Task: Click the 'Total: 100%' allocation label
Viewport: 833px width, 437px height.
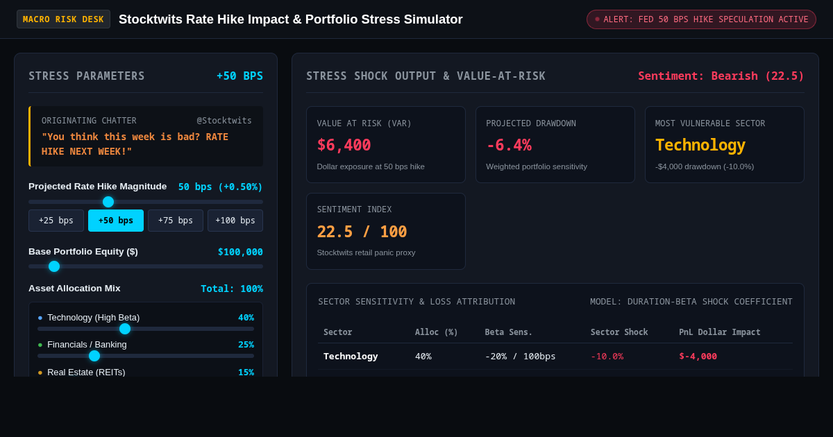Action: pos(232,289)
